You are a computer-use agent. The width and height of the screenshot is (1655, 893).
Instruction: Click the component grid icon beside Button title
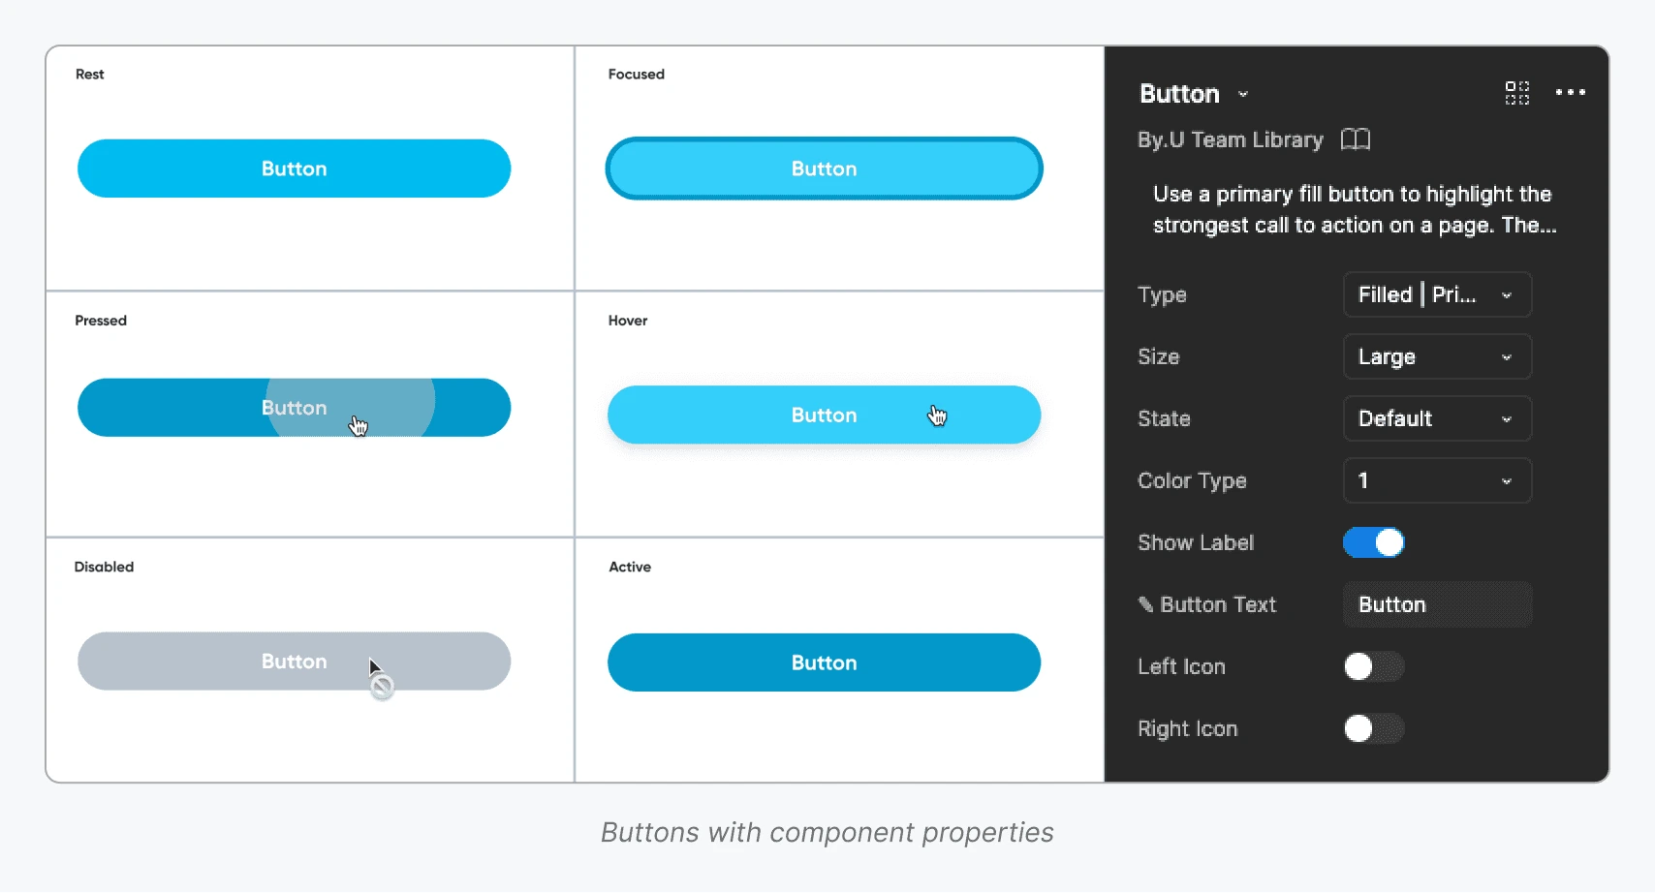click(x=1517, y=93)
